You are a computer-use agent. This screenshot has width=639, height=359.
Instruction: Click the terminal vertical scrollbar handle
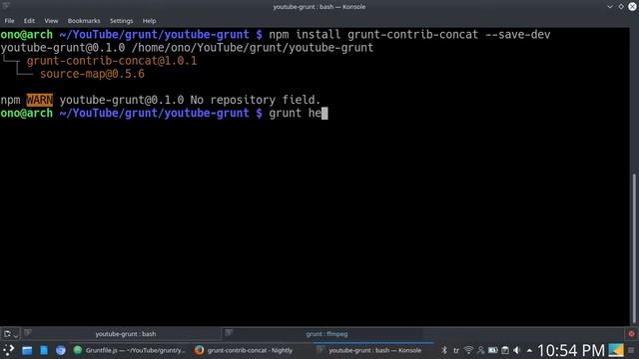coord(635,248)
